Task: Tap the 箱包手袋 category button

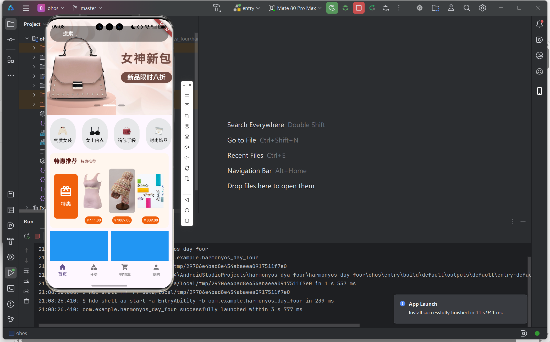Action: tap(126, 134)
